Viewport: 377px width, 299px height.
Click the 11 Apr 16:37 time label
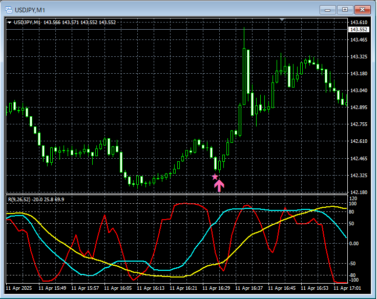pyautogui.click(x=249, y=288)
